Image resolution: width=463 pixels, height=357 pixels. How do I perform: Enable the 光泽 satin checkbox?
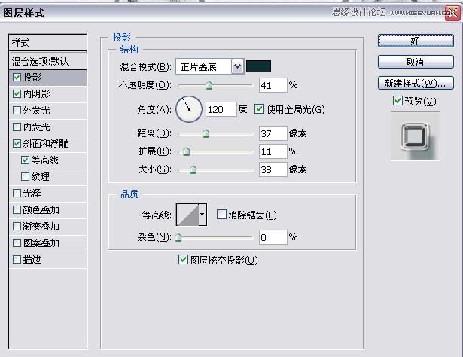point(17,194)
